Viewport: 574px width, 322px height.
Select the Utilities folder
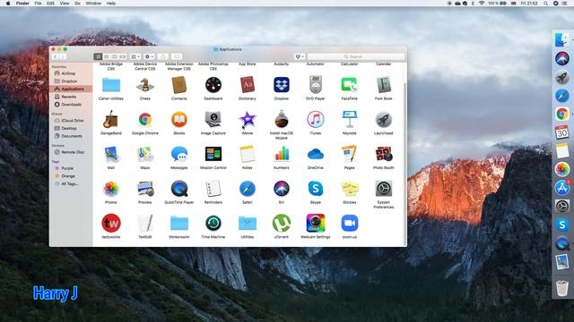[248, 224]
